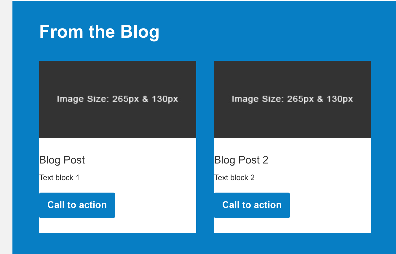Image resolution: width=396 pixels, height=254 pixels.
Task: Click the Image Size label on second image
Action: tap(292, 99)
